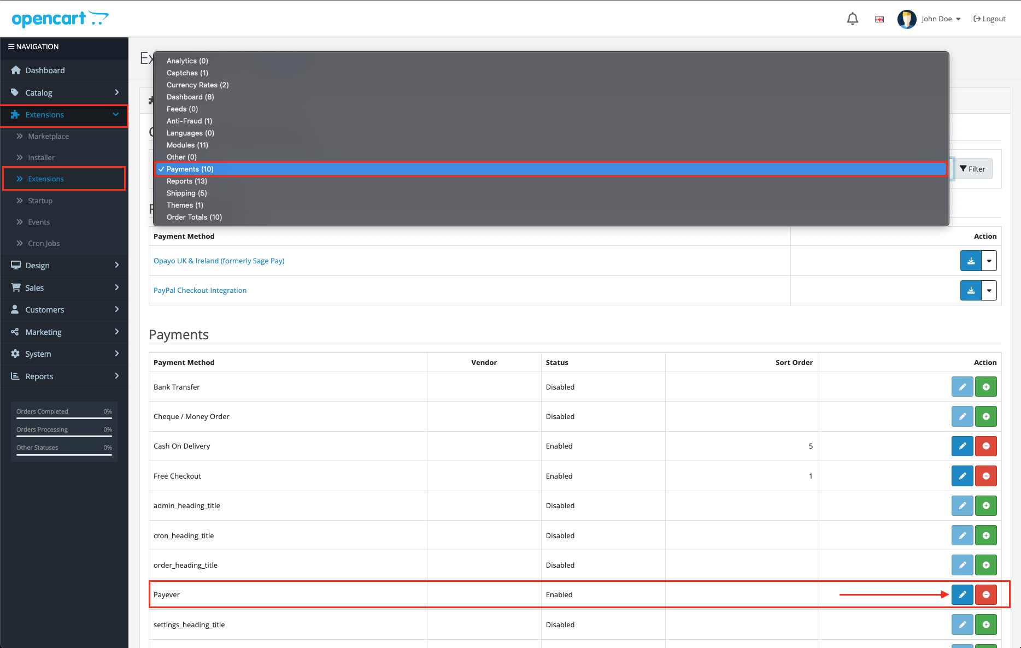The width and height of the screenshot is (1021, 648).
Task: Edit Cash On Delivery settings
Action: [963, 446]
